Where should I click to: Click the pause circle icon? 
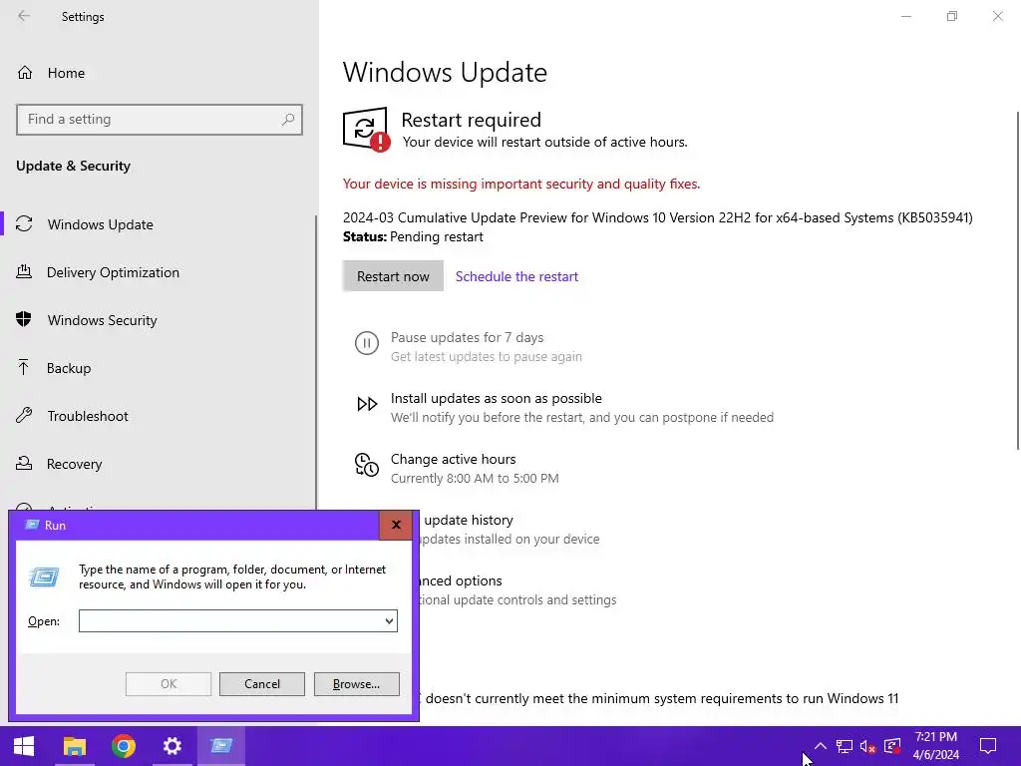coord(367,343)
